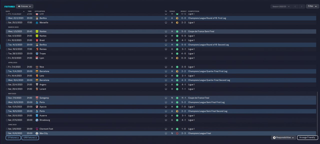The width and height of the screenshot is (320, 144).
Task: Click Champions League Quarter Final Second Leg
Action: [209, 80]
